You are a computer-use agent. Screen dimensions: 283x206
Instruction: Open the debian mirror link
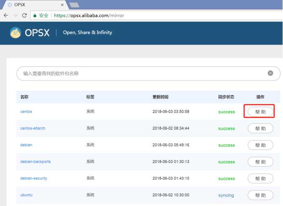click(26, 145)
